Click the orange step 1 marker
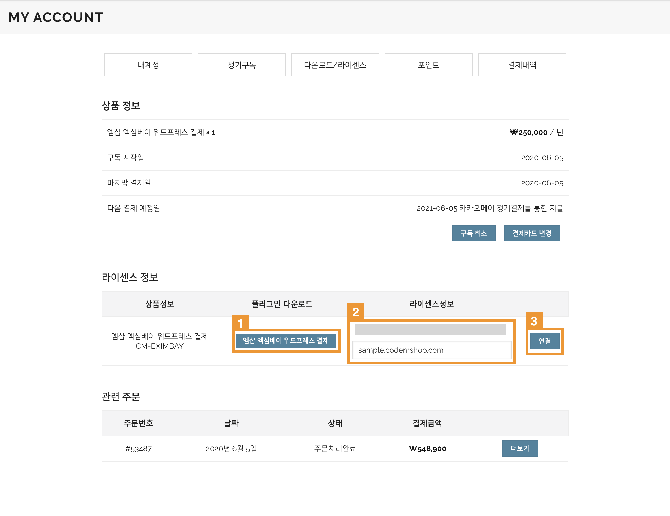The image size is (670, 516). (x=240, y=323)
